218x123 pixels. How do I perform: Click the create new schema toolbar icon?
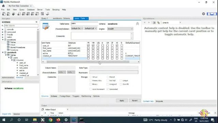[19, 14]
